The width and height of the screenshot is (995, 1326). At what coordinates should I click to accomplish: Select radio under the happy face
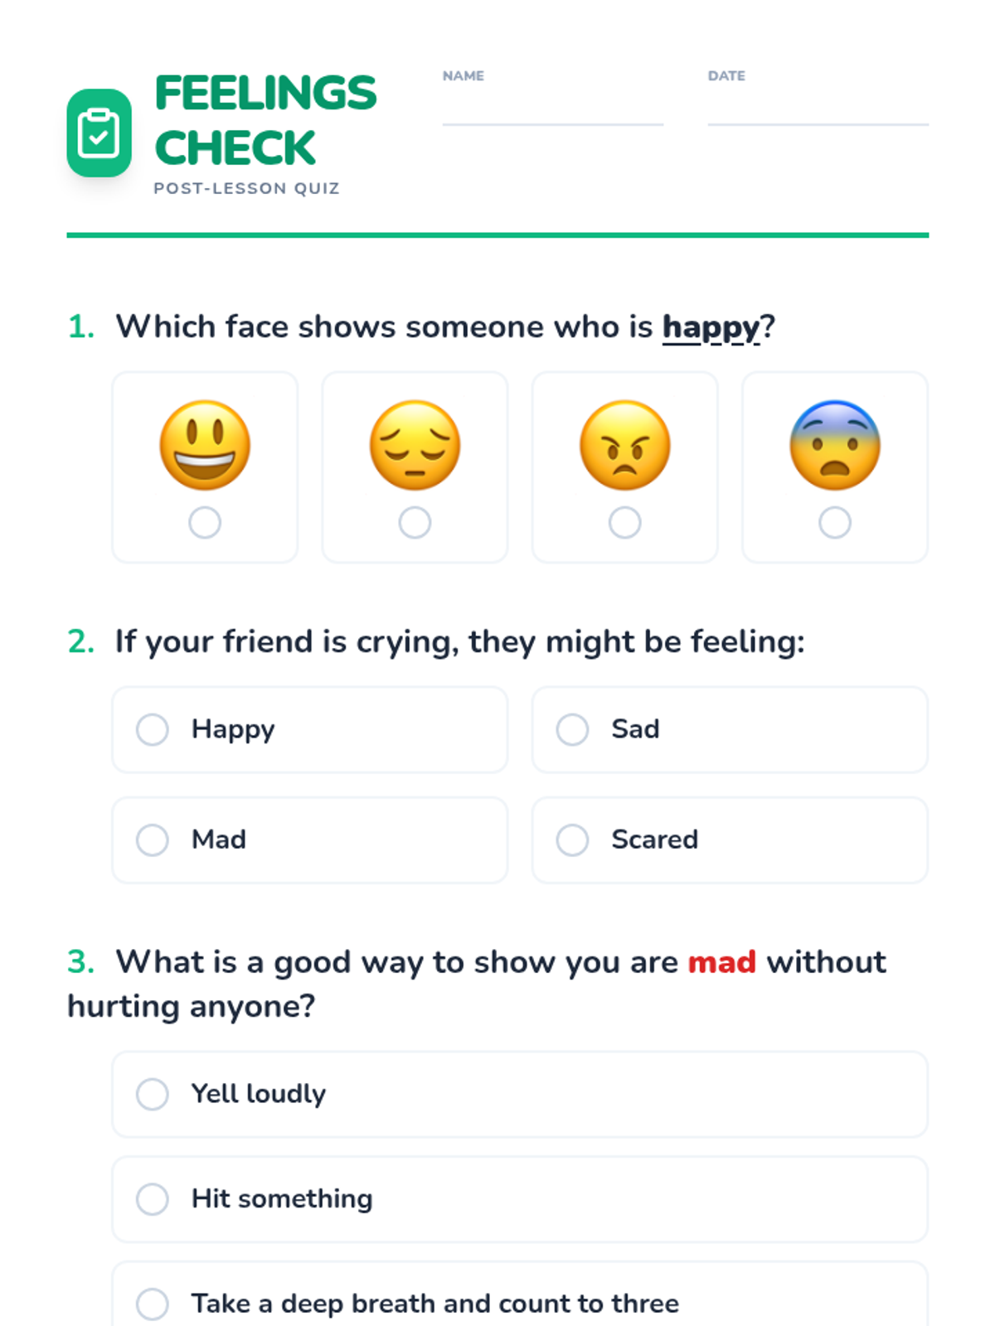click(x=205, y=523)
